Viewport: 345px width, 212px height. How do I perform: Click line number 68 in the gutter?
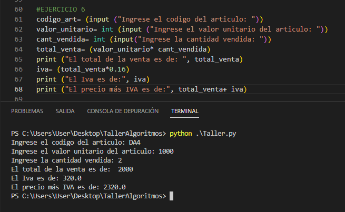click(18, 89)
